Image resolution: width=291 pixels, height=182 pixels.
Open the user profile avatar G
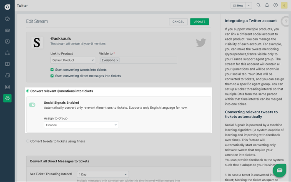coord(284,5)
